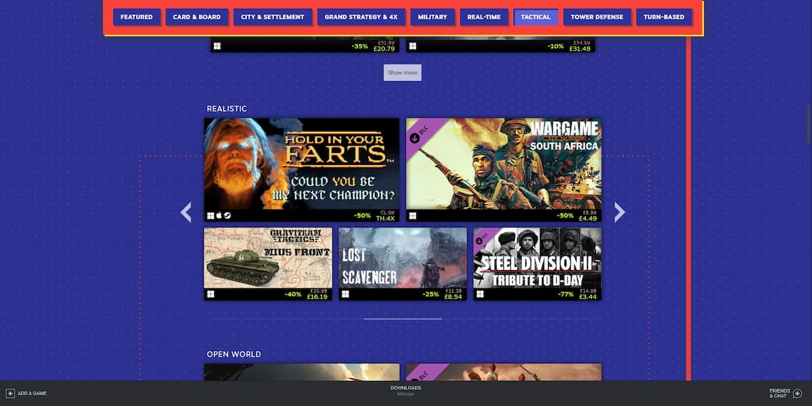Viewport: 812px width, 406px height.
Task: Click the Steam platform icon on Hold In Your Farts
Action: coord(227,216)
